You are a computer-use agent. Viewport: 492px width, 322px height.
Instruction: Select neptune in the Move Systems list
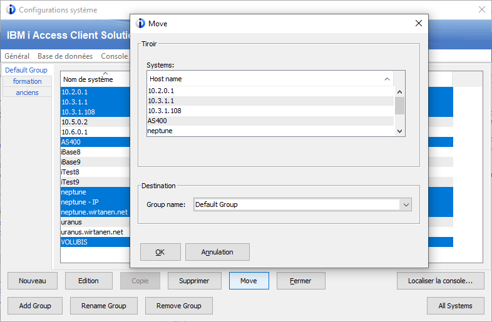270,131
